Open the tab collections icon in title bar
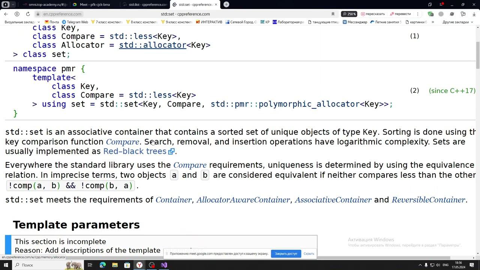This screenshot has width=480, height=270. pos(430,4)
